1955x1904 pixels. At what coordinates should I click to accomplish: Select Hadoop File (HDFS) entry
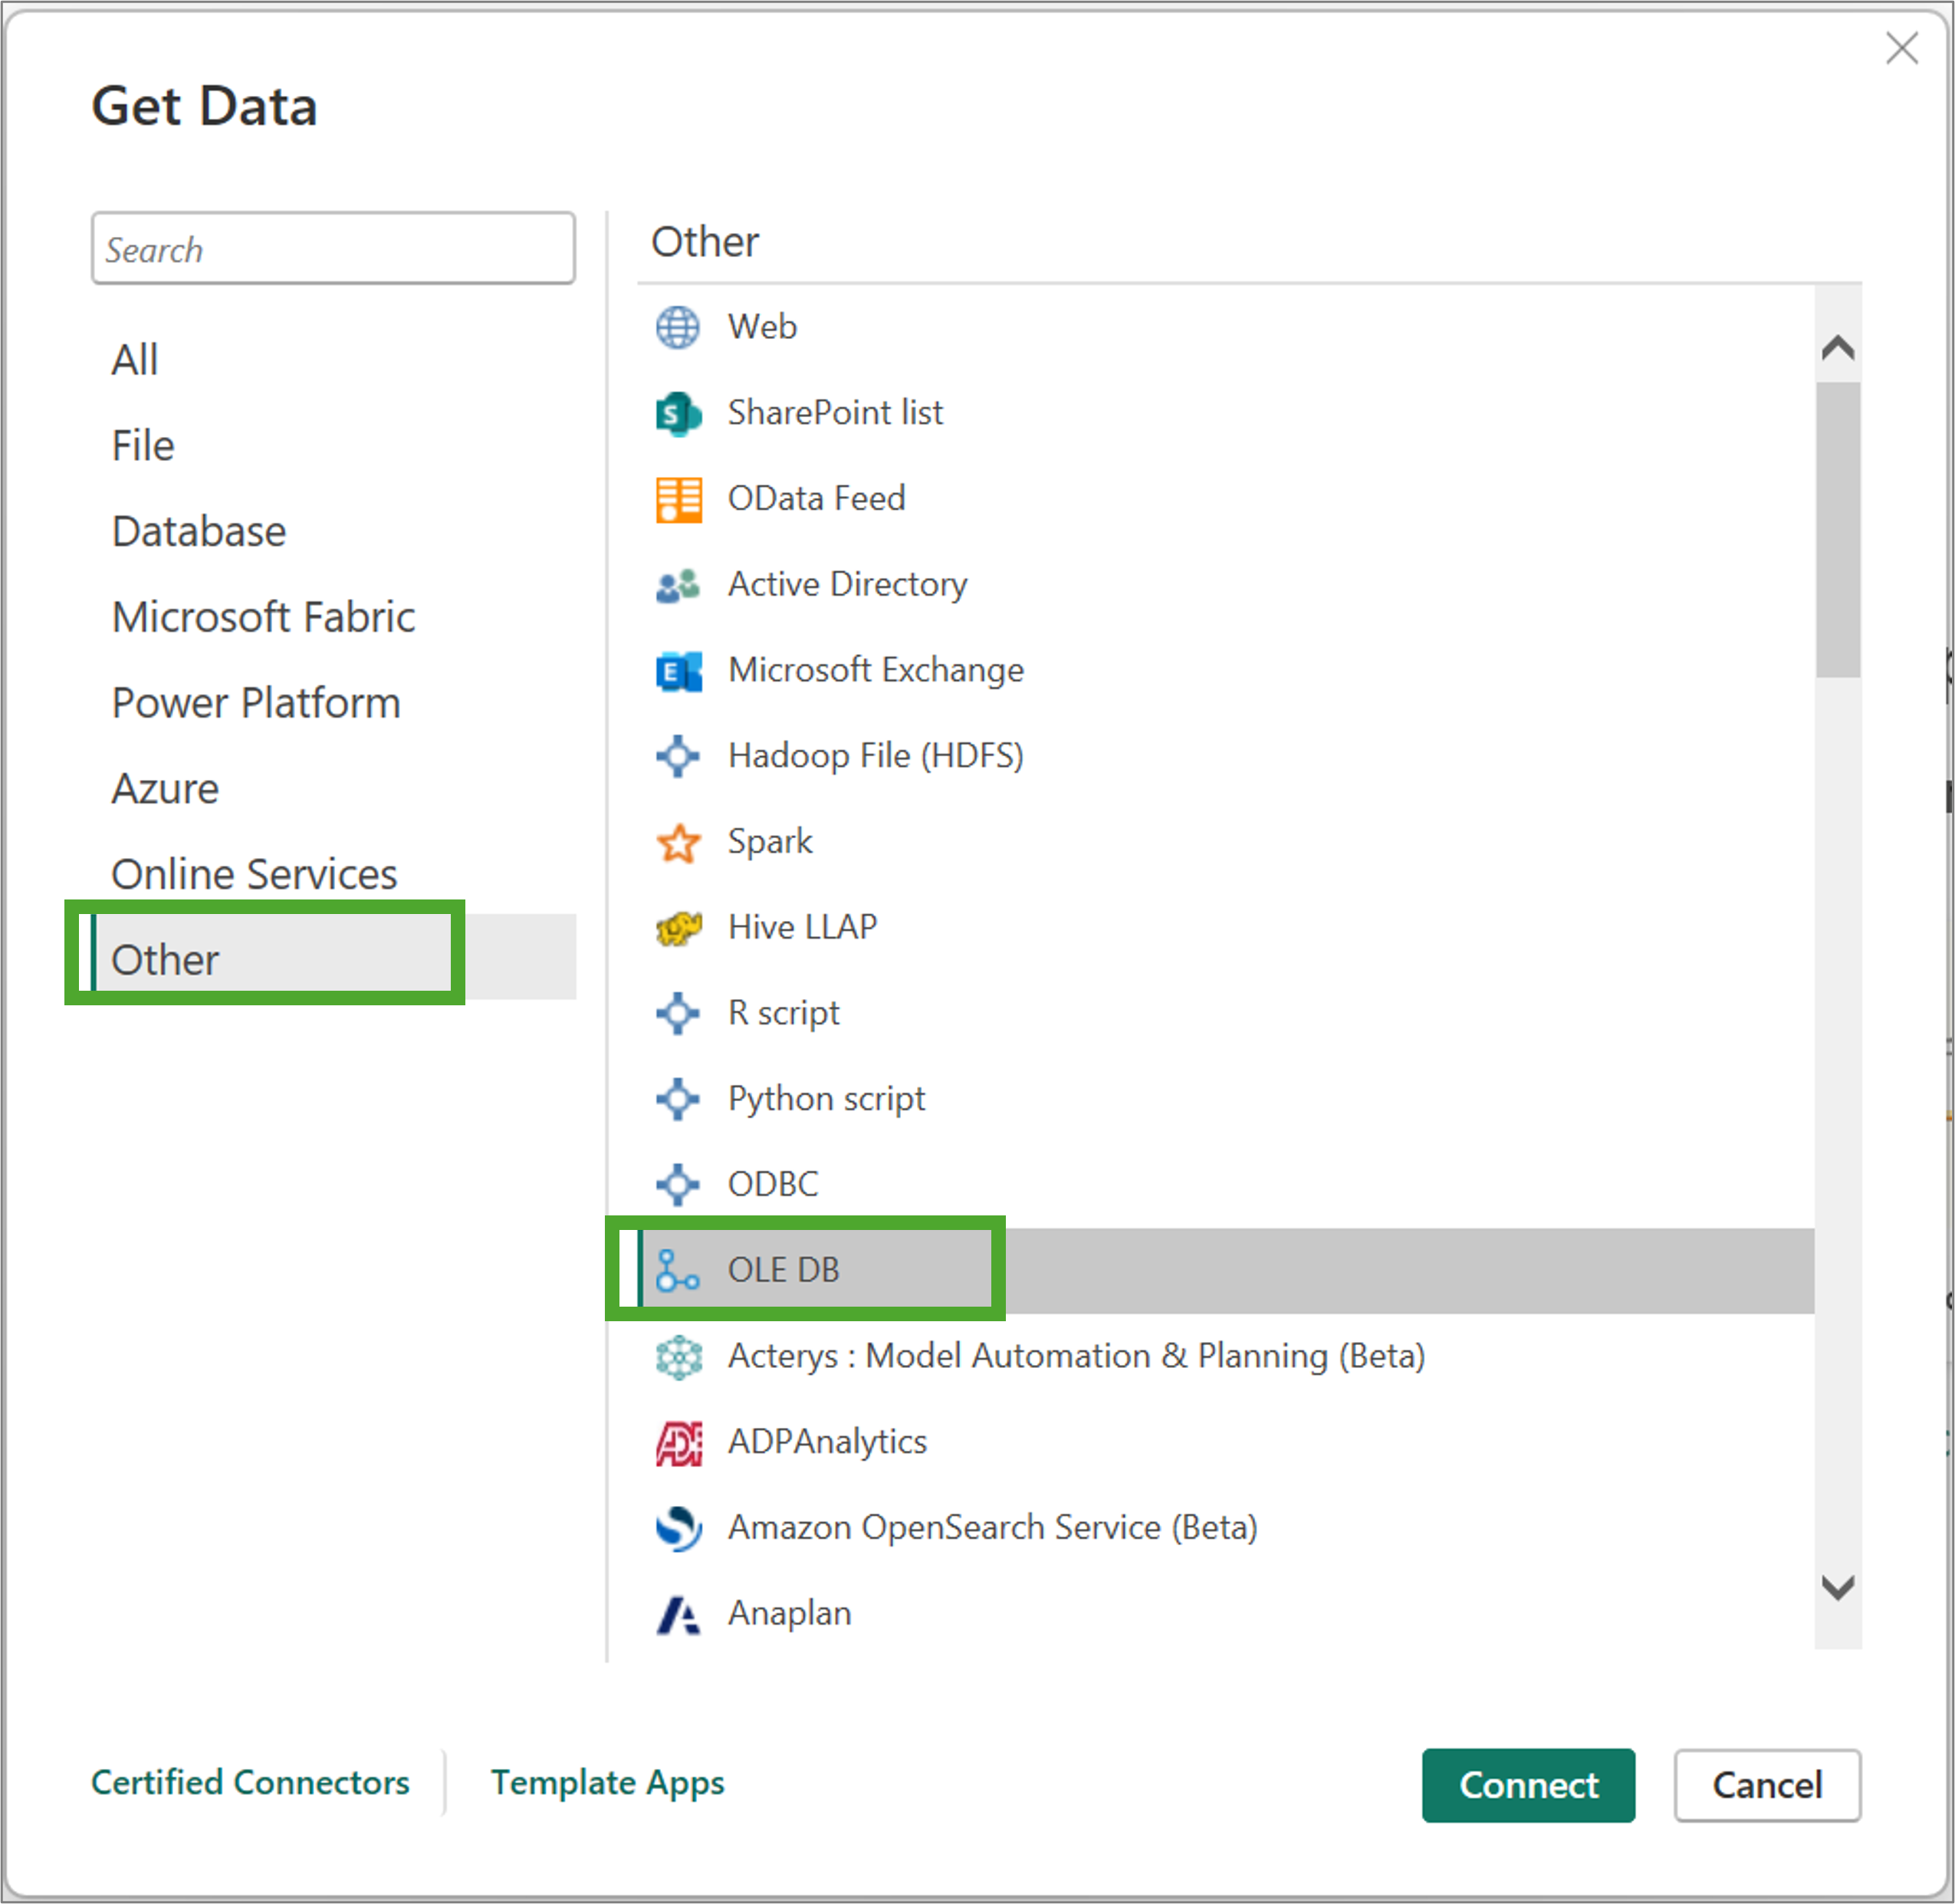(876, 756)
